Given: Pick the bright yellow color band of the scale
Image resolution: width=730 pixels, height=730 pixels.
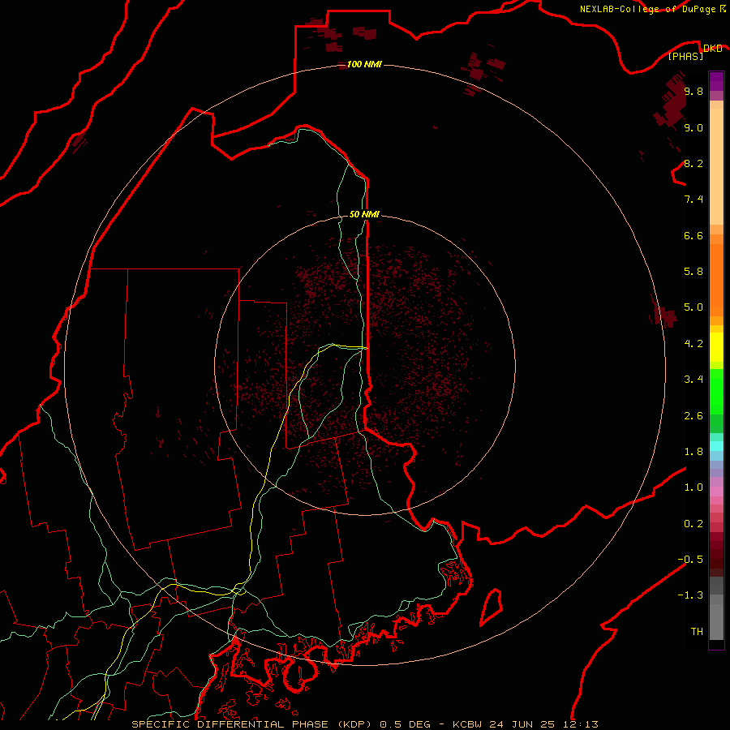Looking at the screenshot, I should (x=716, y=347).
